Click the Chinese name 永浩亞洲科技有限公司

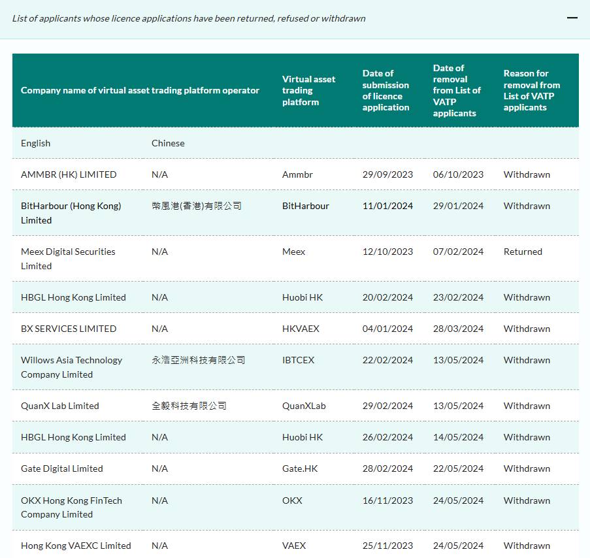198,360
